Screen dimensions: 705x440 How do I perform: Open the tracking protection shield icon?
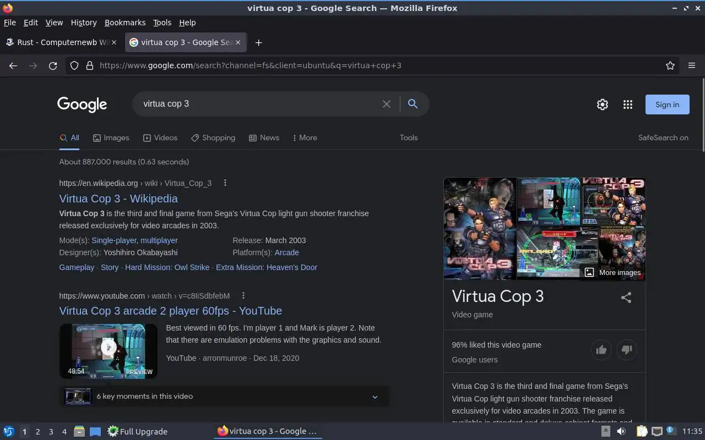pyautogui.click(x=74, y=65)
